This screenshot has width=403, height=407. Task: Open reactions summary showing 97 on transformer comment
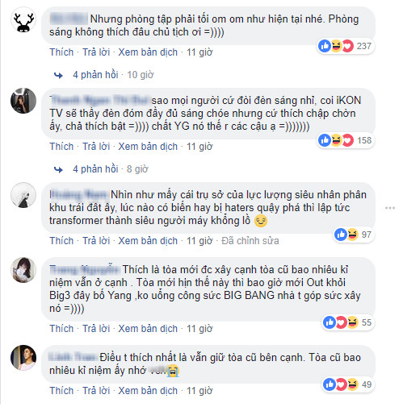coord(354,235)
